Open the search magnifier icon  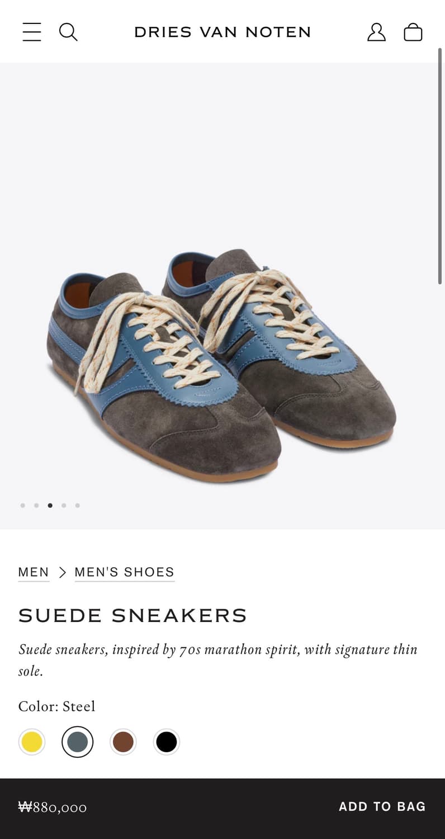pyautogui.click(x=68, y=32)
